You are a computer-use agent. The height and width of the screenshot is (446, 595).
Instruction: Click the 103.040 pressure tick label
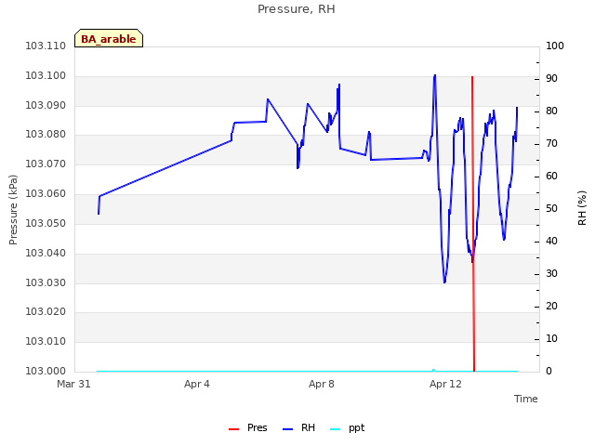(46, 253)
